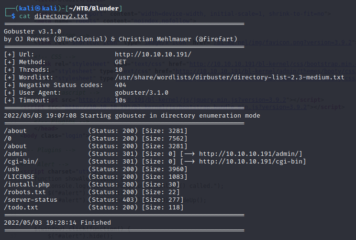Click the dirbuster wordlist file path
Image resolution: width=356 pixels, height=240 pixels.
229,77
